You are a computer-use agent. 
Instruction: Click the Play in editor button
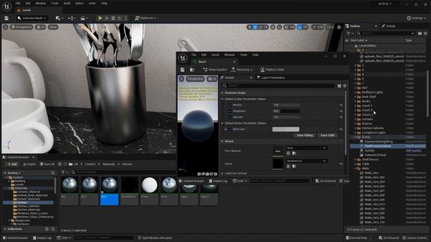tap(100, 18)
